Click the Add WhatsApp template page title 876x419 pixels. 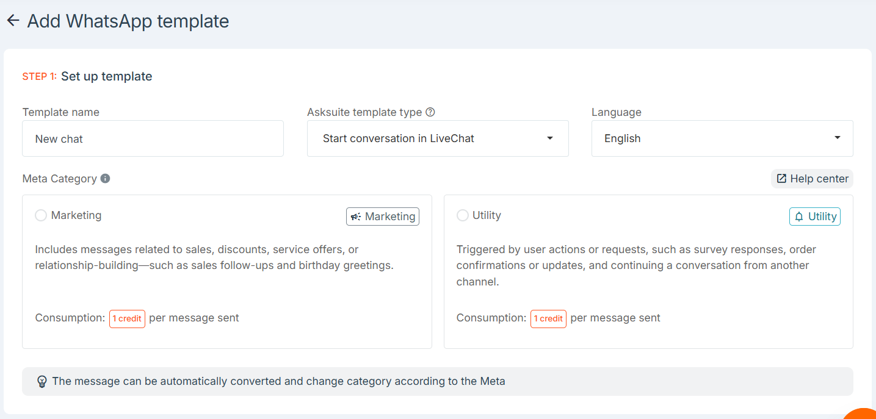coord(128,21)
